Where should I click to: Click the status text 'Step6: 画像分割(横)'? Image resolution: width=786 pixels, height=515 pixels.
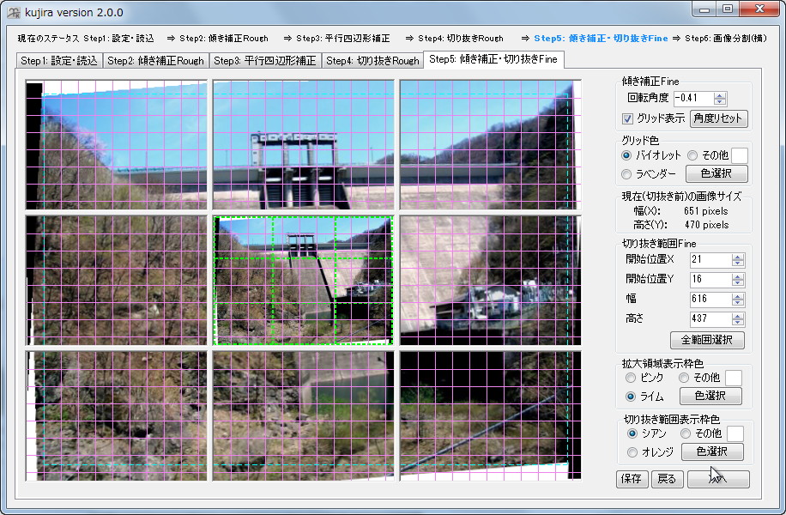tap(726, 38)
